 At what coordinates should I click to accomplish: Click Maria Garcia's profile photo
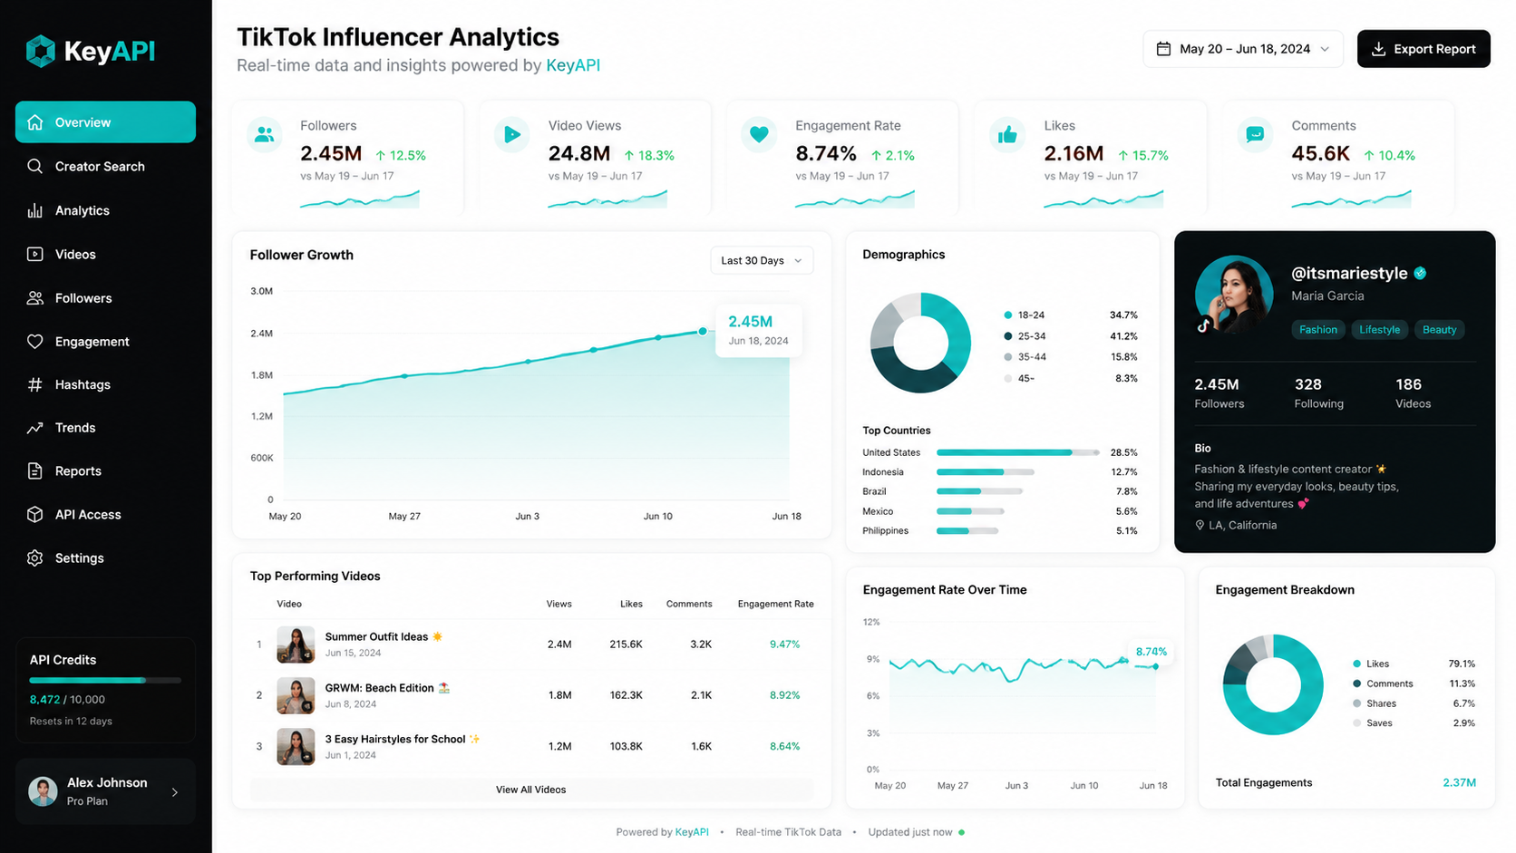1234,296
